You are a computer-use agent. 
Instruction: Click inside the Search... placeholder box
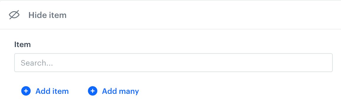tap(173, 63)
